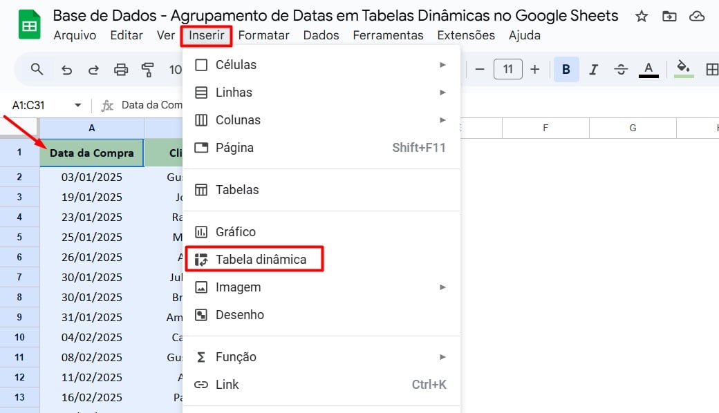Open the Ferramentas menu
This screenshot has height=413, width=719.
tap(388, 35)
